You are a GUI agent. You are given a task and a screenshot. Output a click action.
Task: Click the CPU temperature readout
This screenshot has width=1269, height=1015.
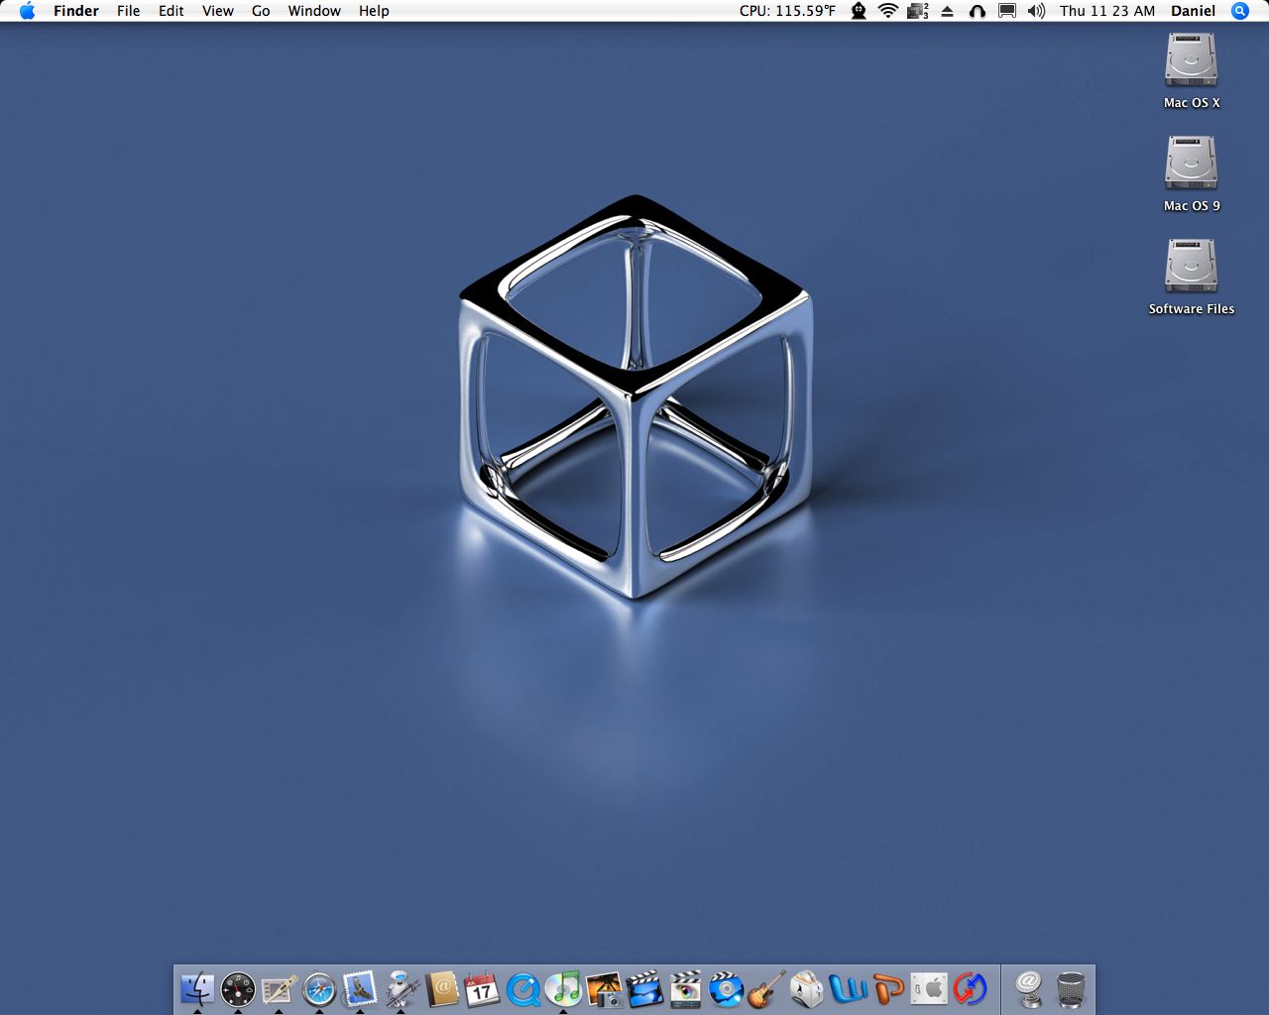click(x=787, y=11)
